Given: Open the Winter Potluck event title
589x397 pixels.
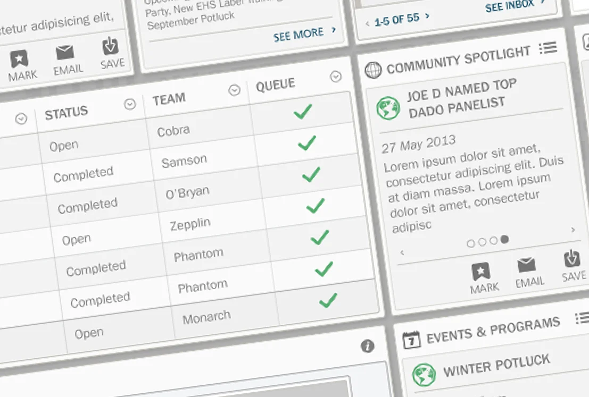Looking at the screenshot, I should pyautogui.click(x=496, y=365).
